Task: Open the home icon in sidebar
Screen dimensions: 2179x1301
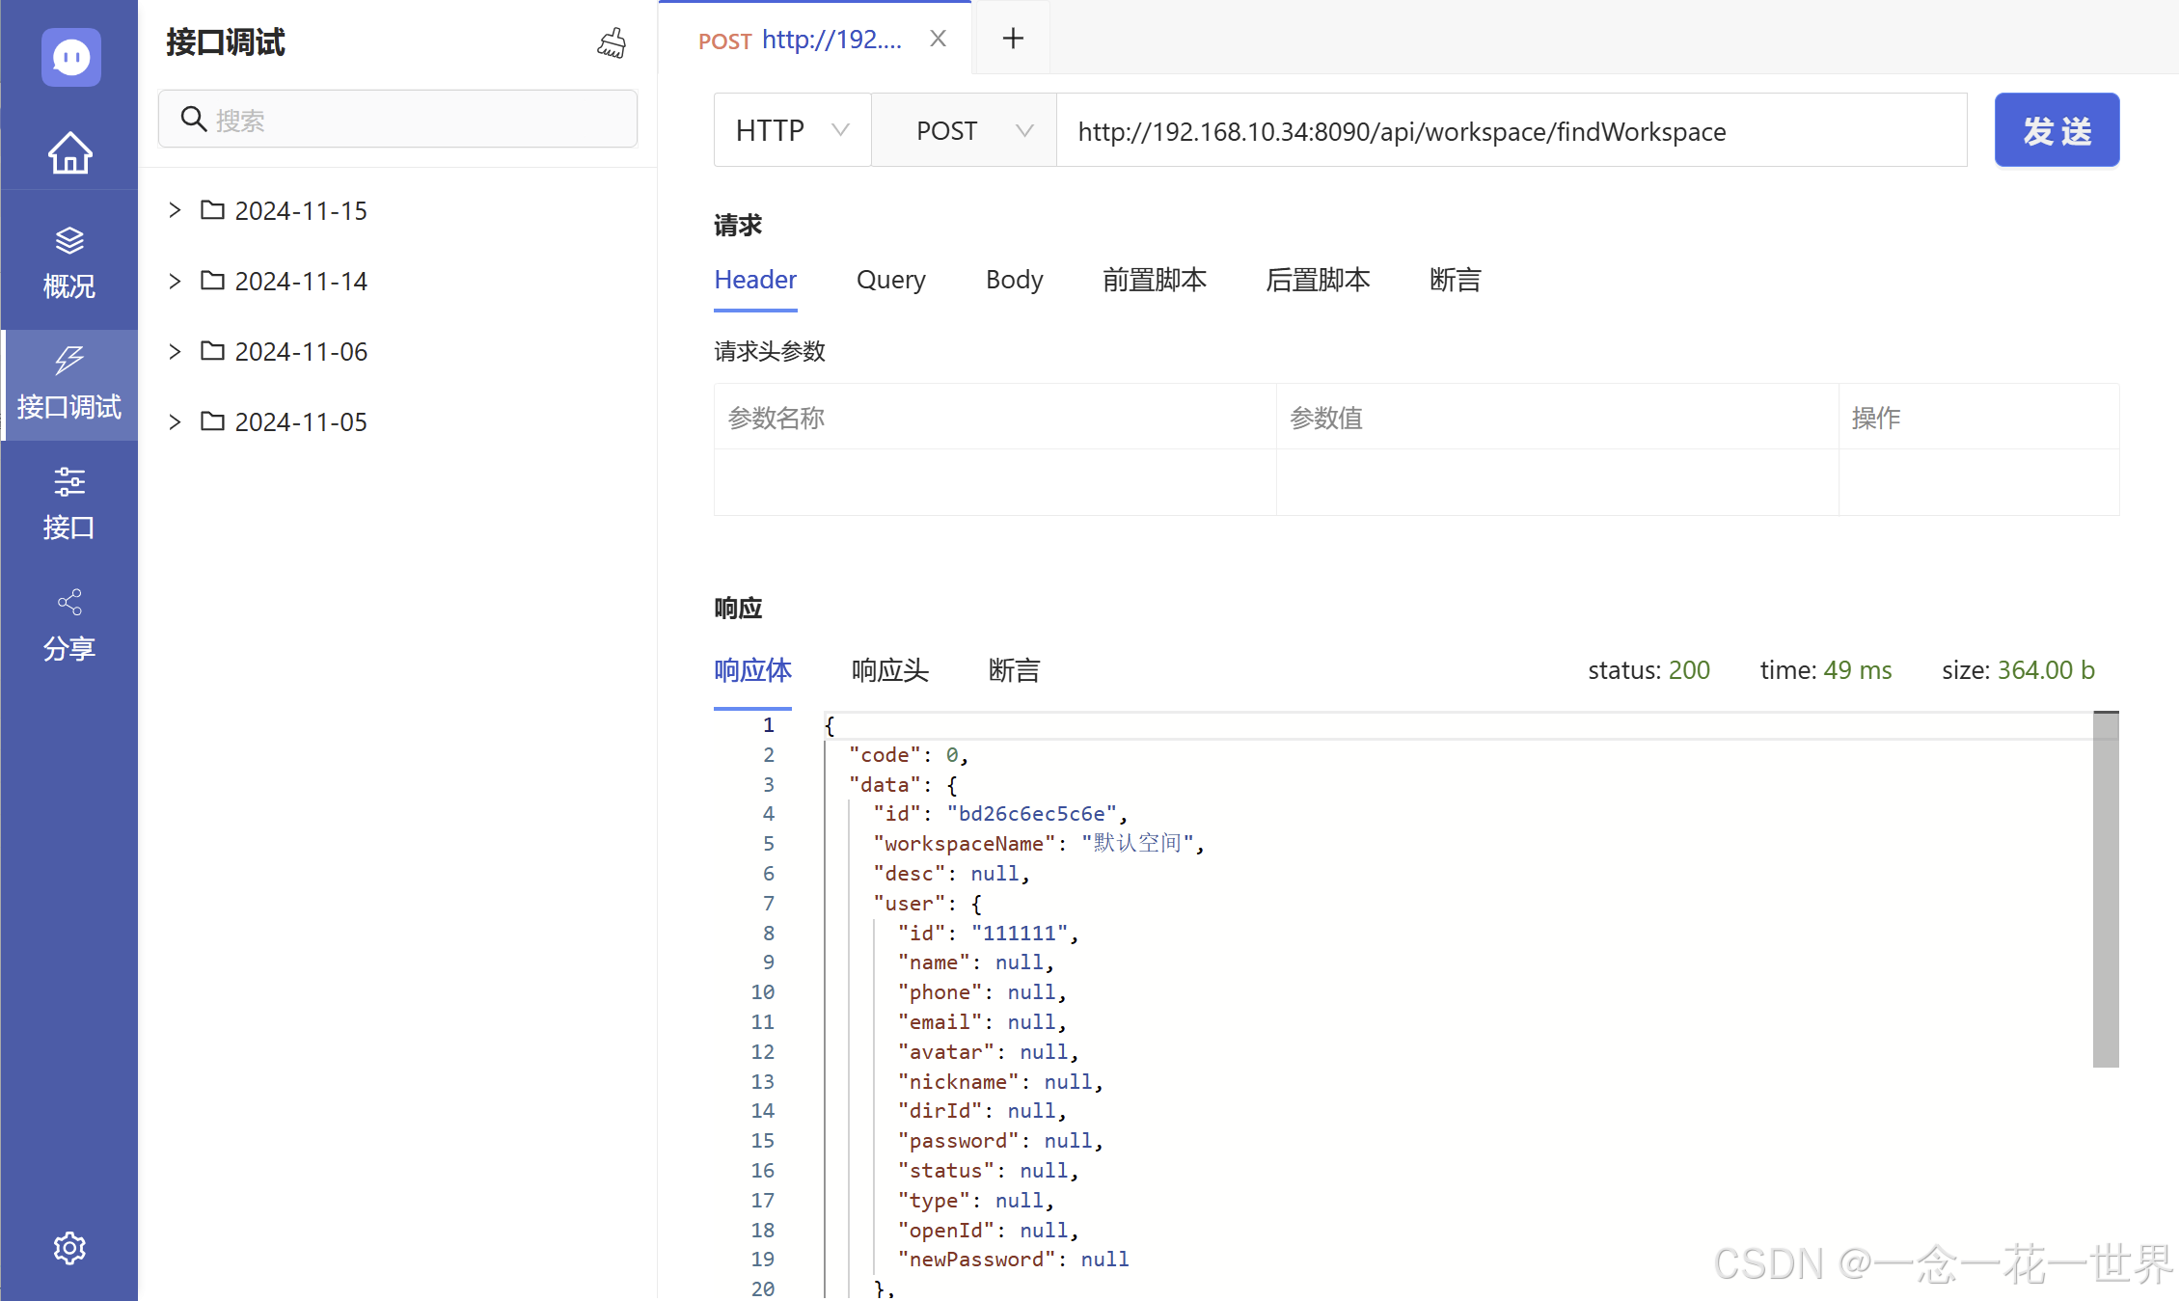Action: (x=70, y=152)
